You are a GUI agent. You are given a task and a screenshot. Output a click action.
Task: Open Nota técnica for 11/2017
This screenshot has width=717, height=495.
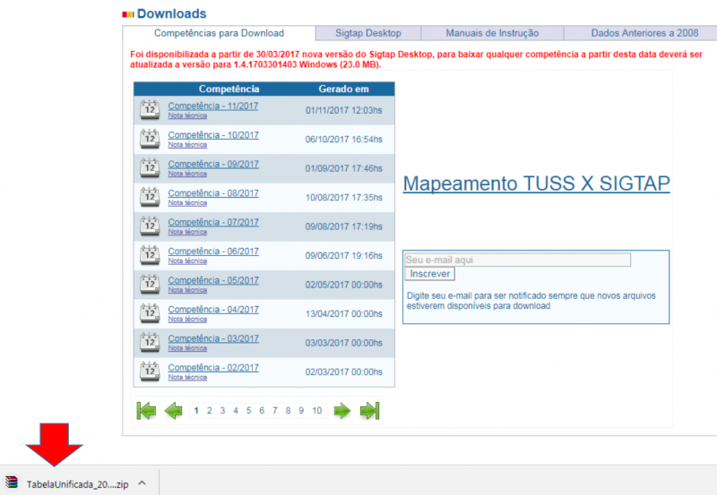coord(187,115)
